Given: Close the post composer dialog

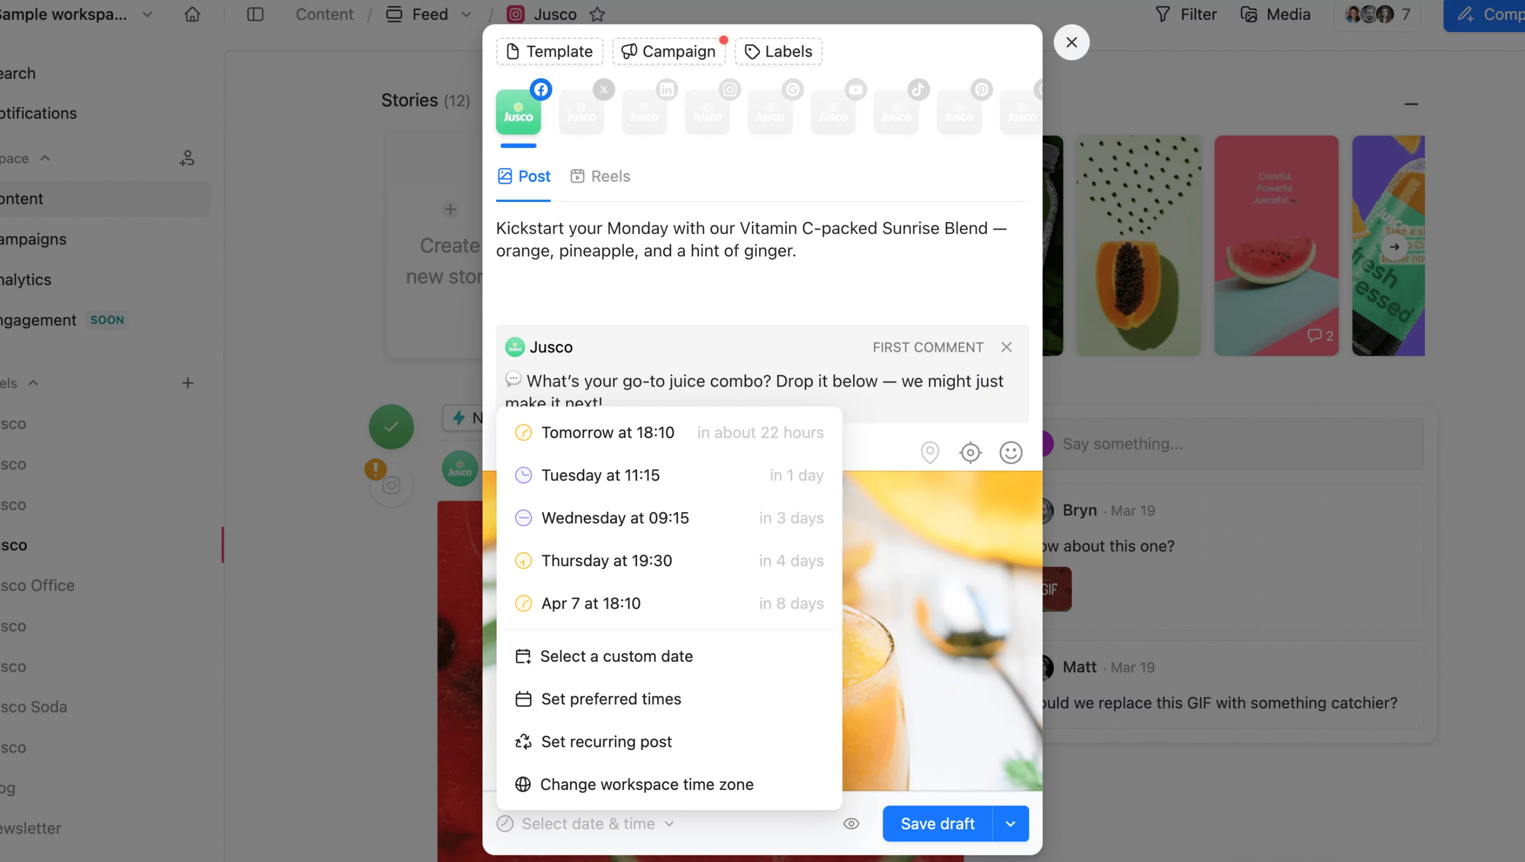Looking at the screenshot, I should [x=1071, y=42].
